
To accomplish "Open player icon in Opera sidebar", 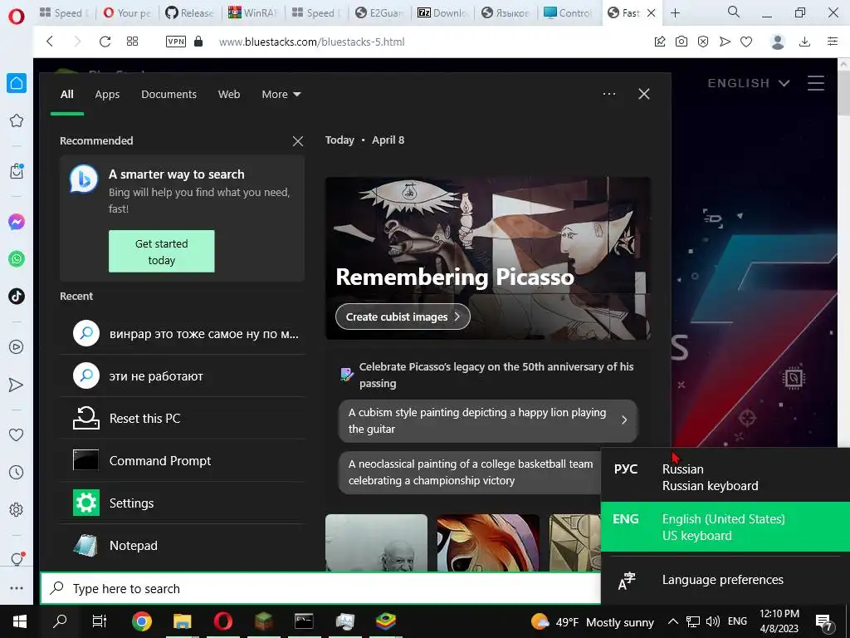I will 17,346.
